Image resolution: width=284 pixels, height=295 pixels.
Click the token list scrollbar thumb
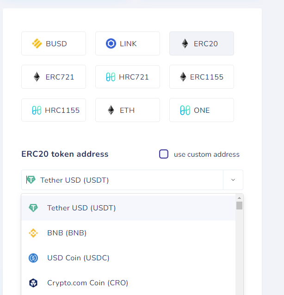tap(239, 206)
